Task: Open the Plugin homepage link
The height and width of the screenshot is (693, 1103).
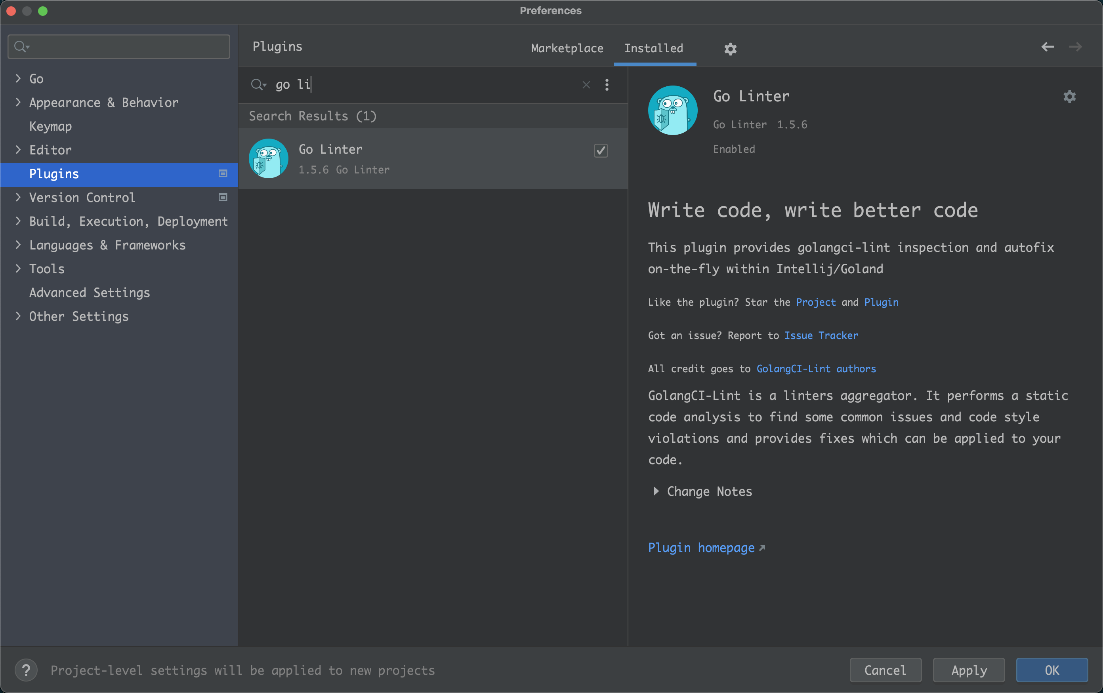Action: pos(700,547)
